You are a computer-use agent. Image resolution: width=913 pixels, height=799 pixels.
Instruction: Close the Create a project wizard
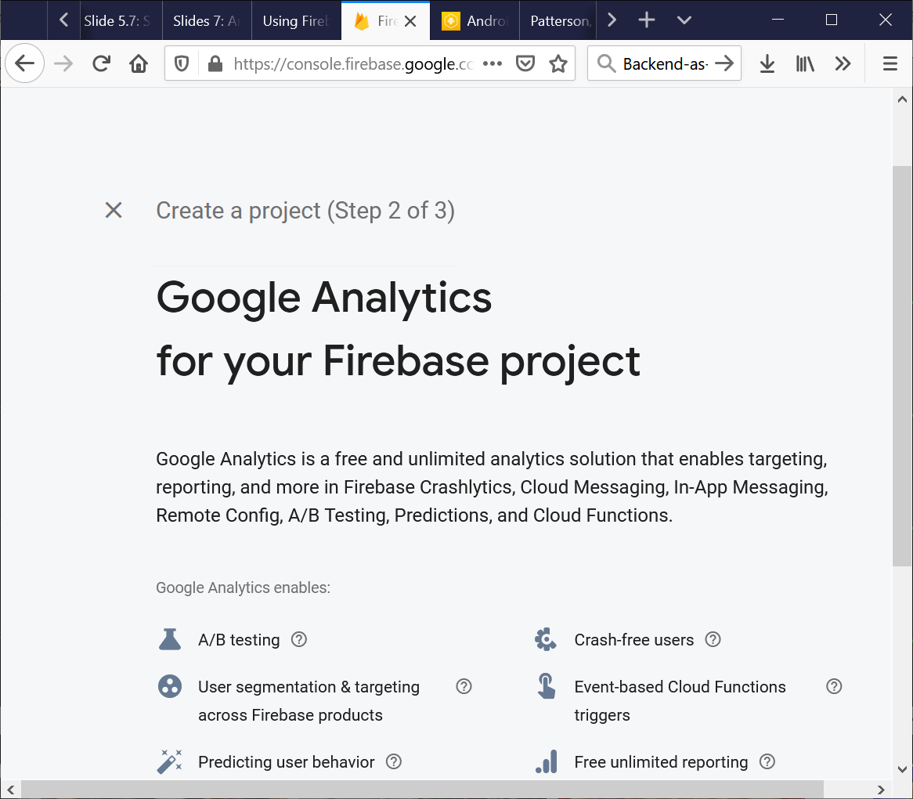point(114,210)
